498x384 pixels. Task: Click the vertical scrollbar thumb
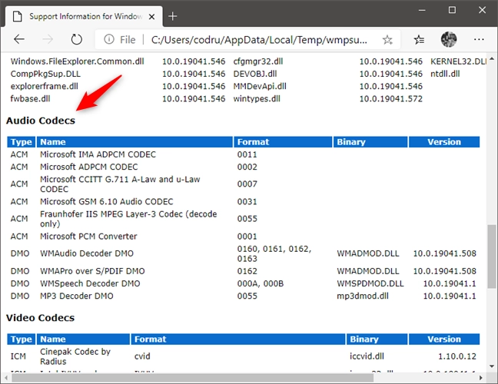coord(492,257)
